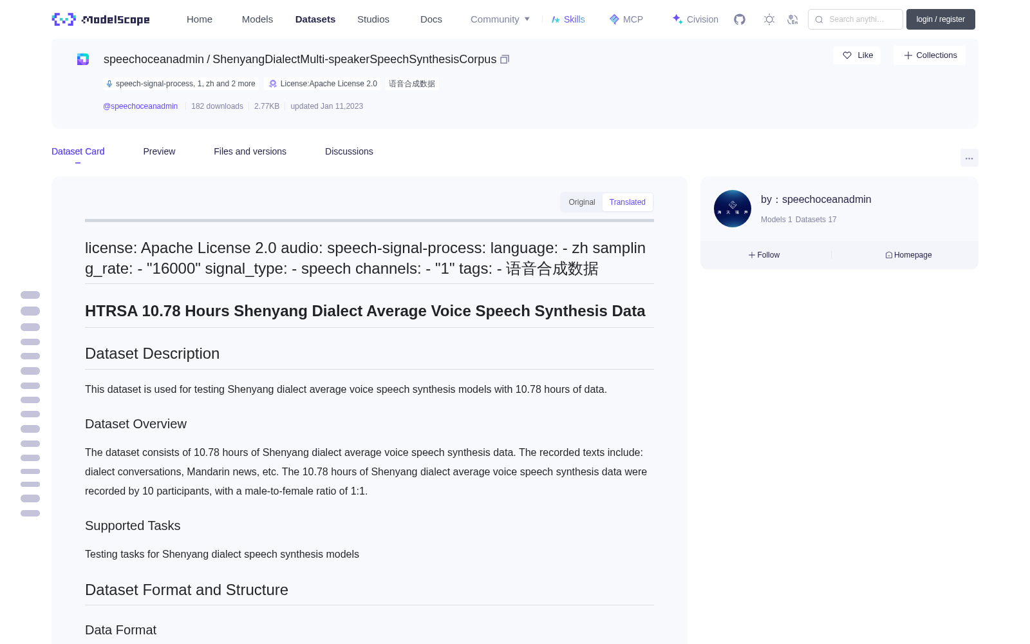
Task: Copy the dataset name with copy icon
Action: [x=505, y=59]
